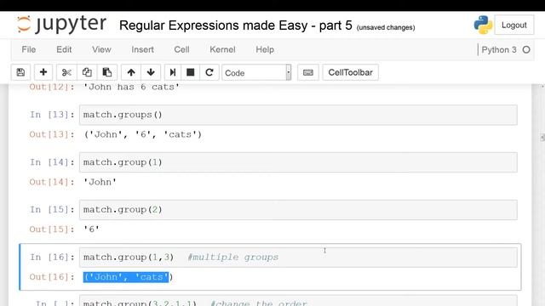Viewport: 545px width, 306px height.
Task: Open the Cell menu
Action: point(181,49)
